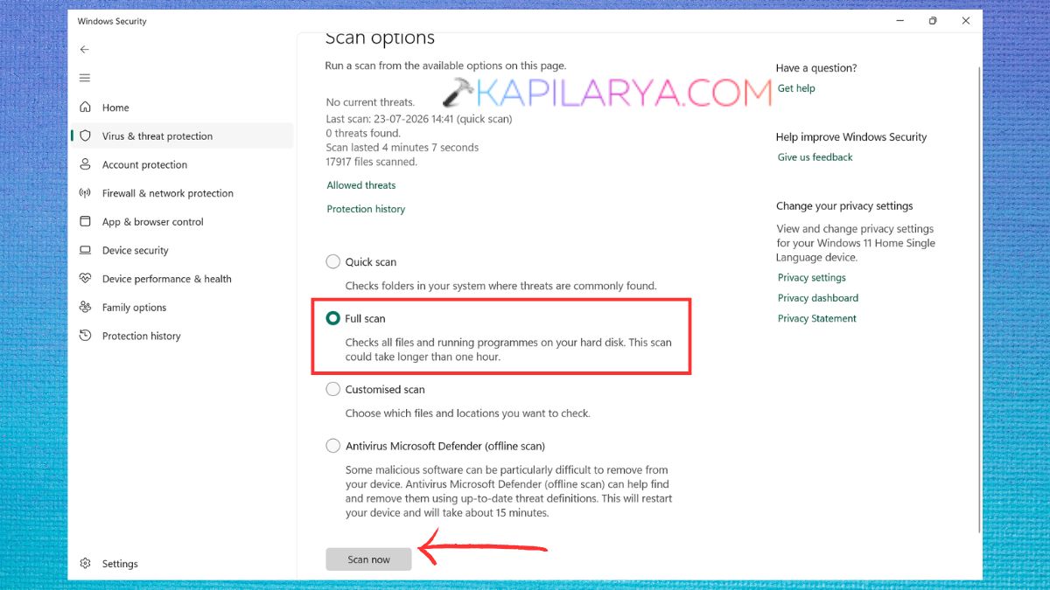The width and height of the screenshot is (1050, 590).
Task: Click the Device performance heart icon
Action: coord(85,279)
